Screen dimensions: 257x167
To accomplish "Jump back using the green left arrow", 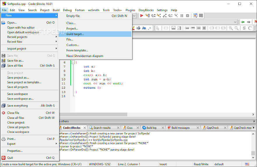I will pos(243,22).
